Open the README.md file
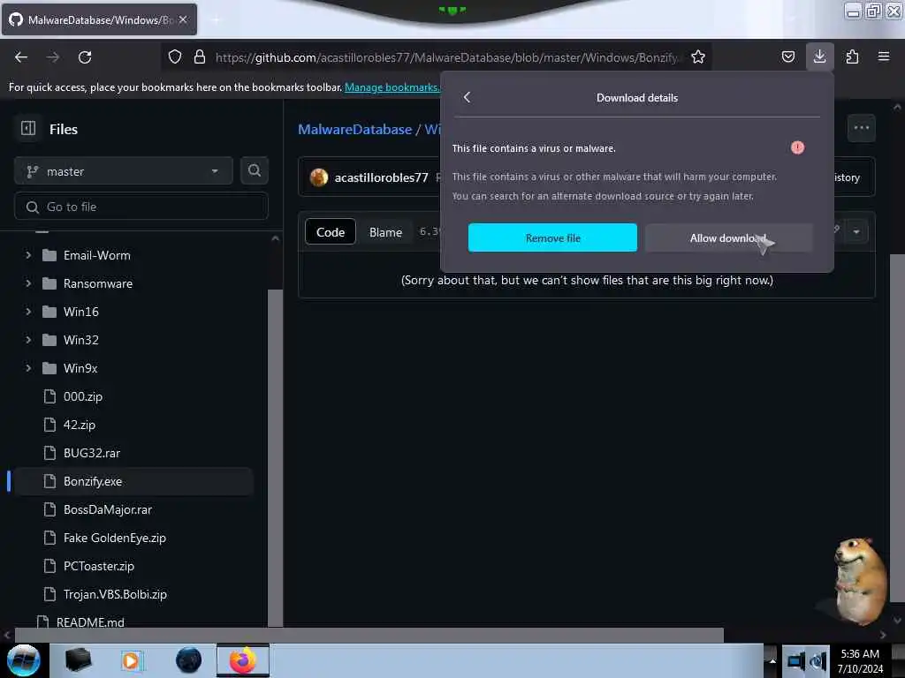 coord(90,622)
